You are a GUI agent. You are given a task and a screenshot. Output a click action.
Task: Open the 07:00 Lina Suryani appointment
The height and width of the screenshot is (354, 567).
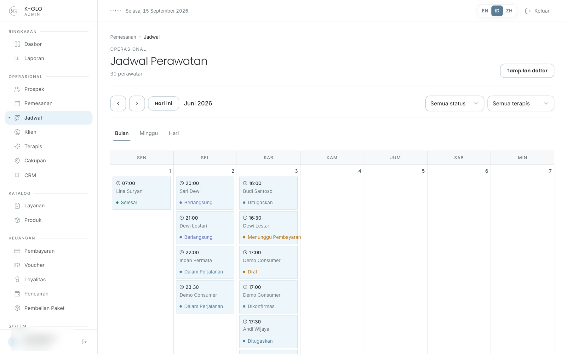point(142,193)
